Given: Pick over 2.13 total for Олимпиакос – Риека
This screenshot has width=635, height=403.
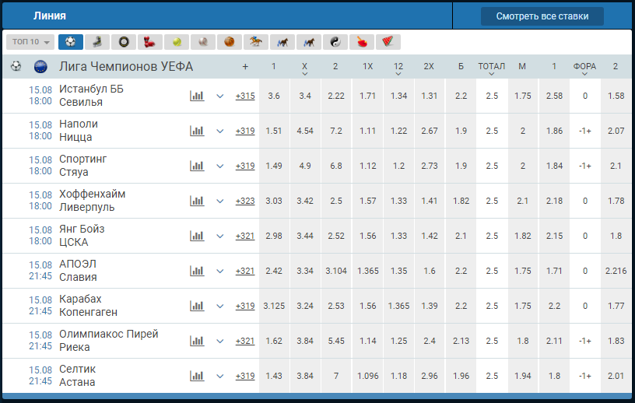Looking at the screenshot, I should point(461,341).
